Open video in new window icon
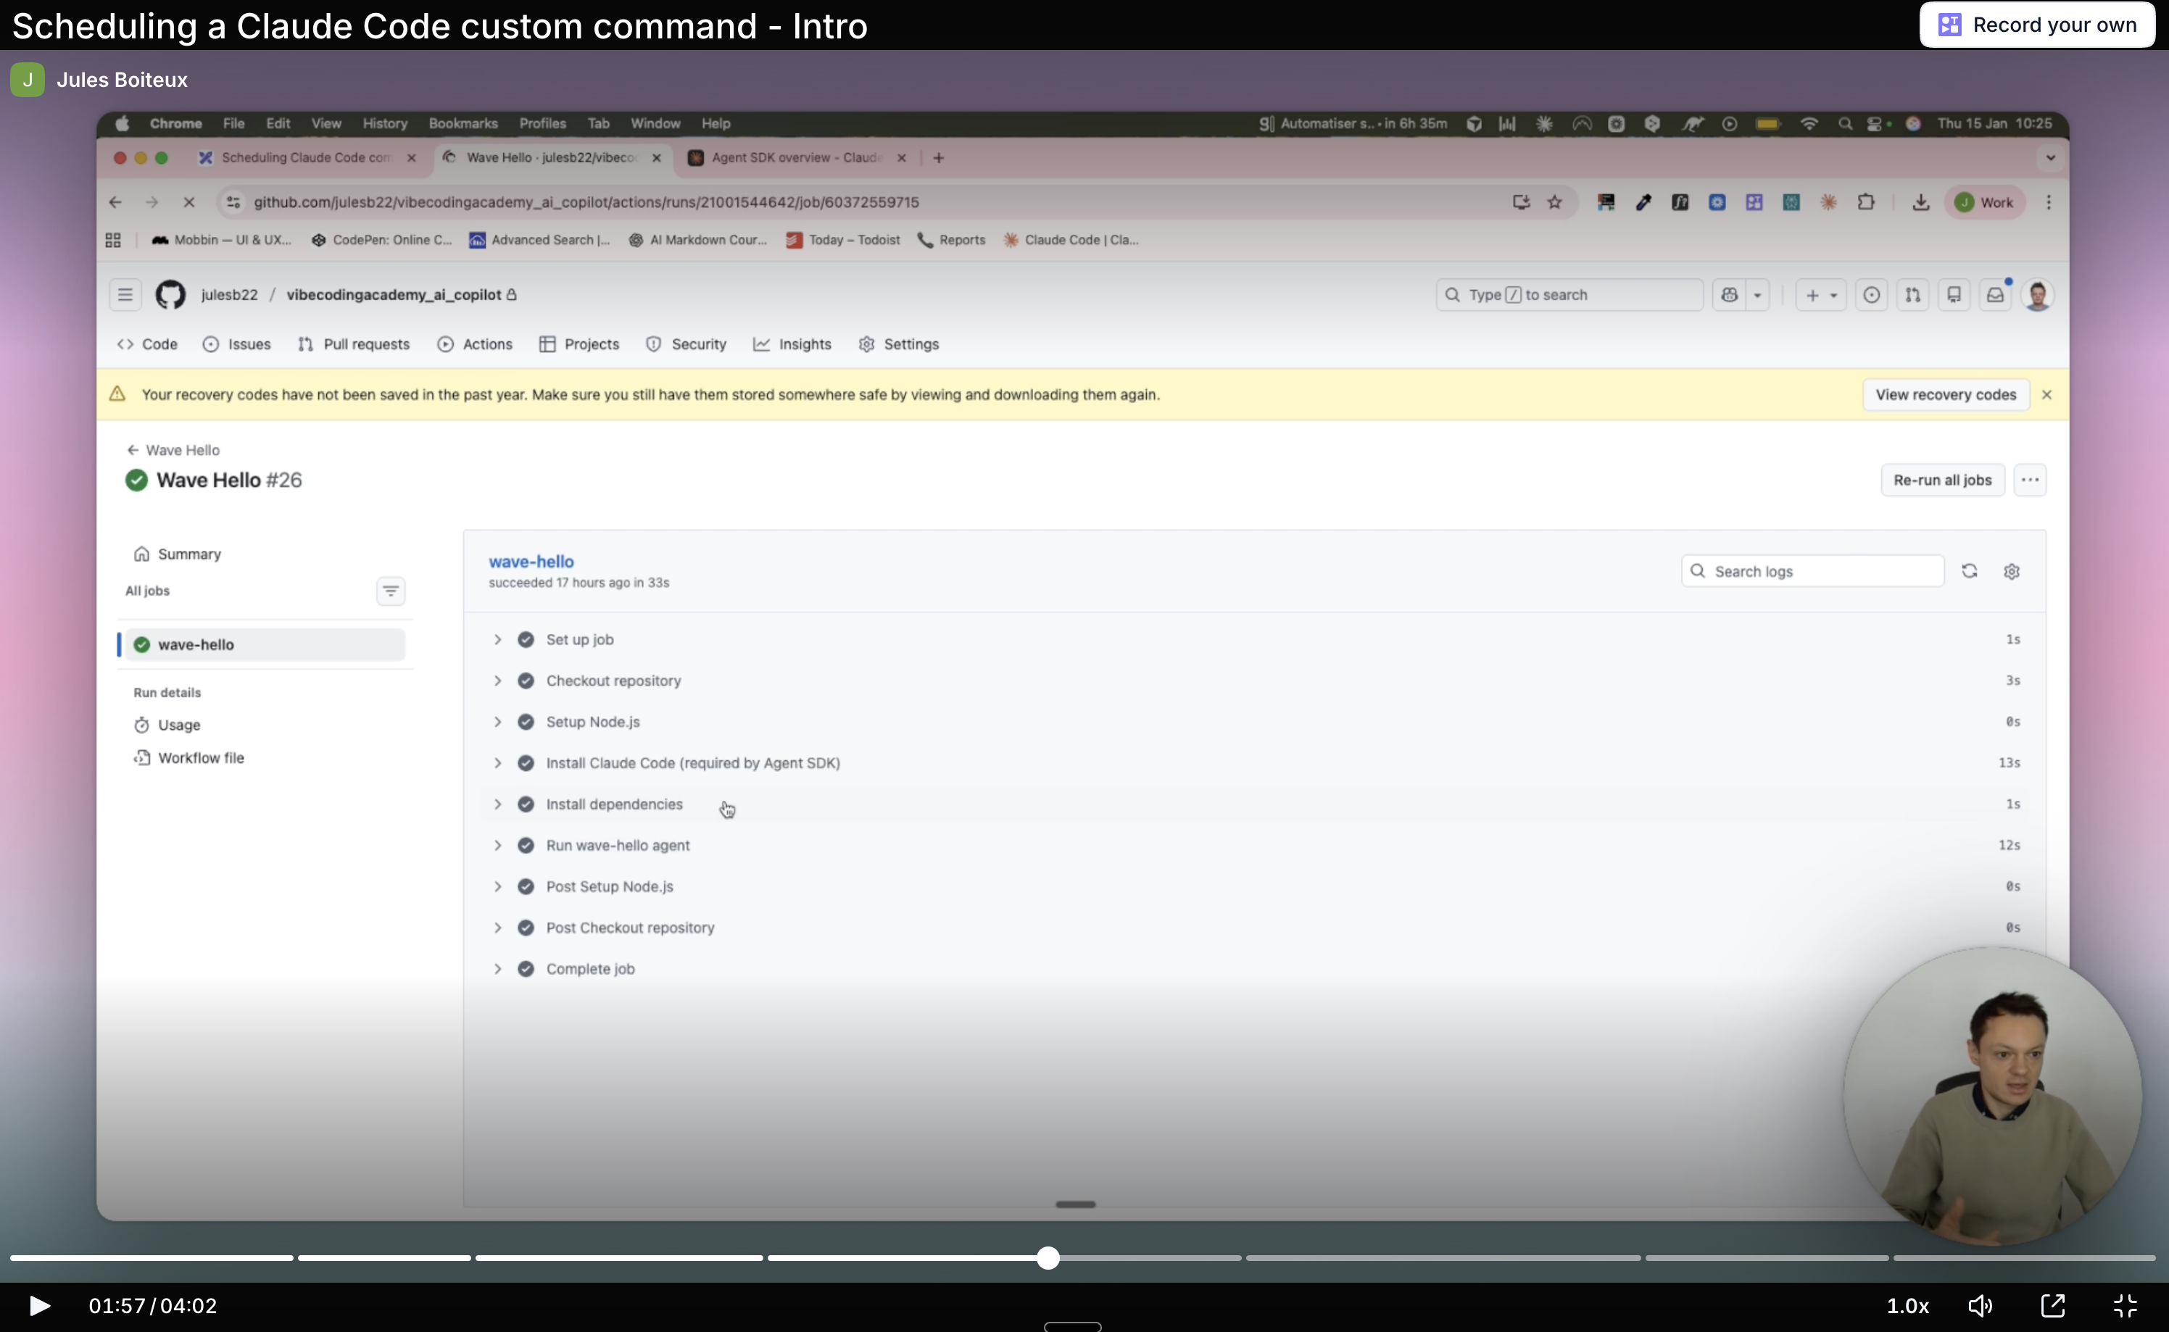 [x=2053, y=1306]
